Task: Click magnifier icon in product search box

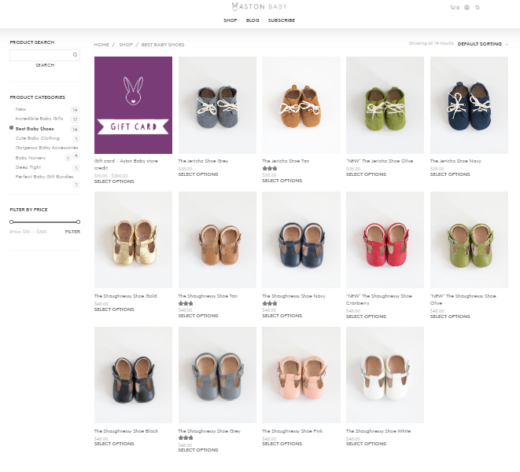Action: (75, 55)
